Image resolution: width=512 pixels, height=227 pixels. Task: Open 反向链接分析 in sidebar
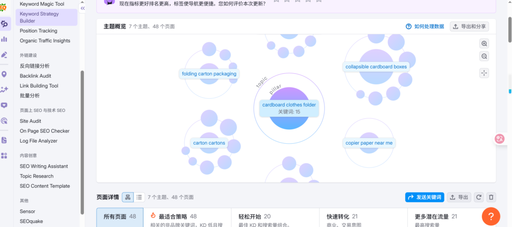[x=34, y=66]
